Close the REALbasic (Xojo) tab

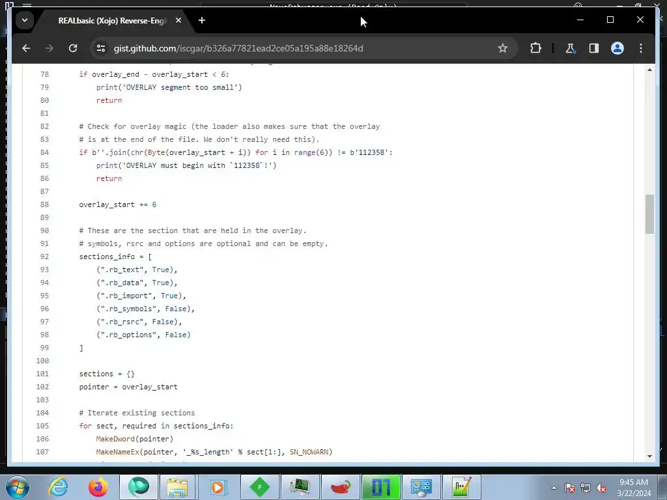point(178,20)
